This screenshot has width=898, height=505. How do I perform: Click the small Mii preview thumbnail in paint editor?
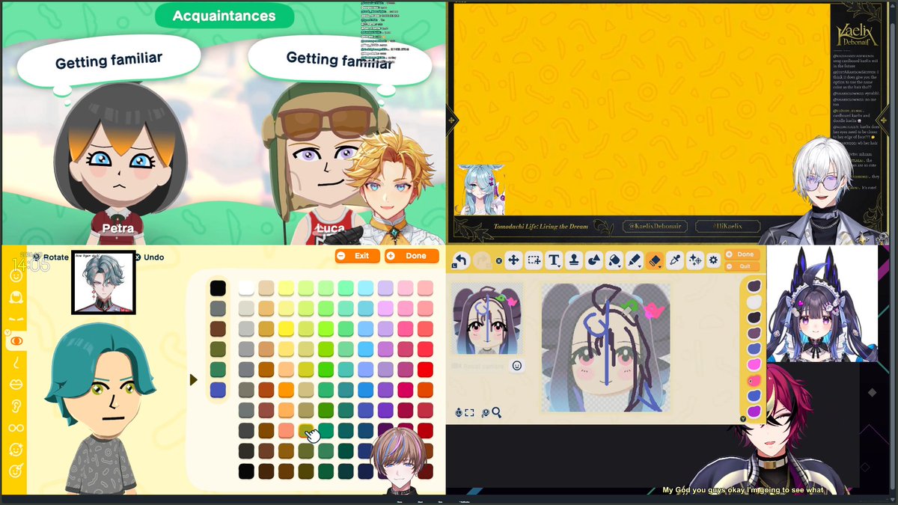(x=487, y=319)
